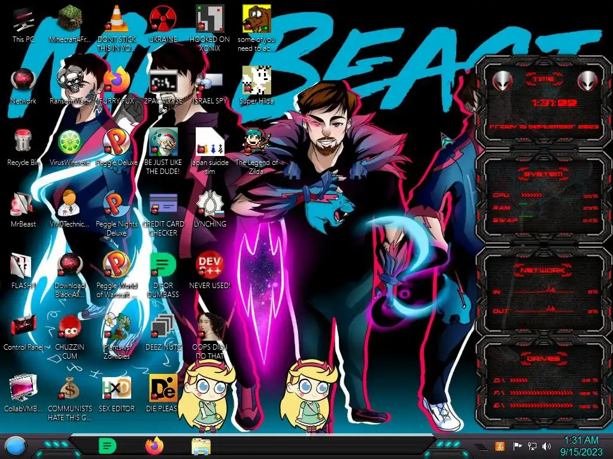Open the MrBeast desktop icon
613x459 pixels.
pyautogui.click(x=23, y=210)
